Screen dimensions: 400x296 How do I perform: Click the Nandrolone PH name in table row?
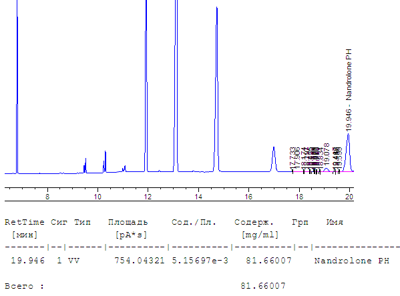pyautogui.click(x=352, y=261)
